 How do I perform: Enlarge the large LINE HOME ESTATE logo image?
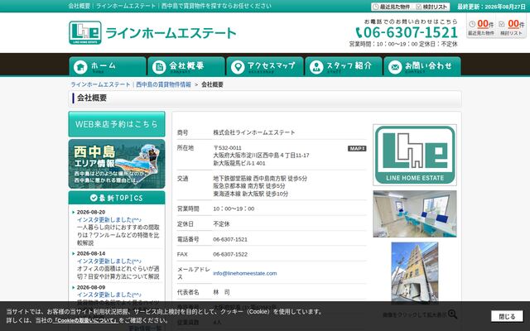click(415, 155)
